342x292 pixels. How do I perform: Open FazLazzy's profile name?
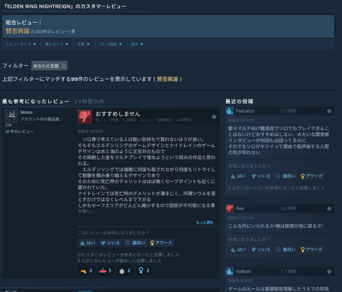pos(245,111)
